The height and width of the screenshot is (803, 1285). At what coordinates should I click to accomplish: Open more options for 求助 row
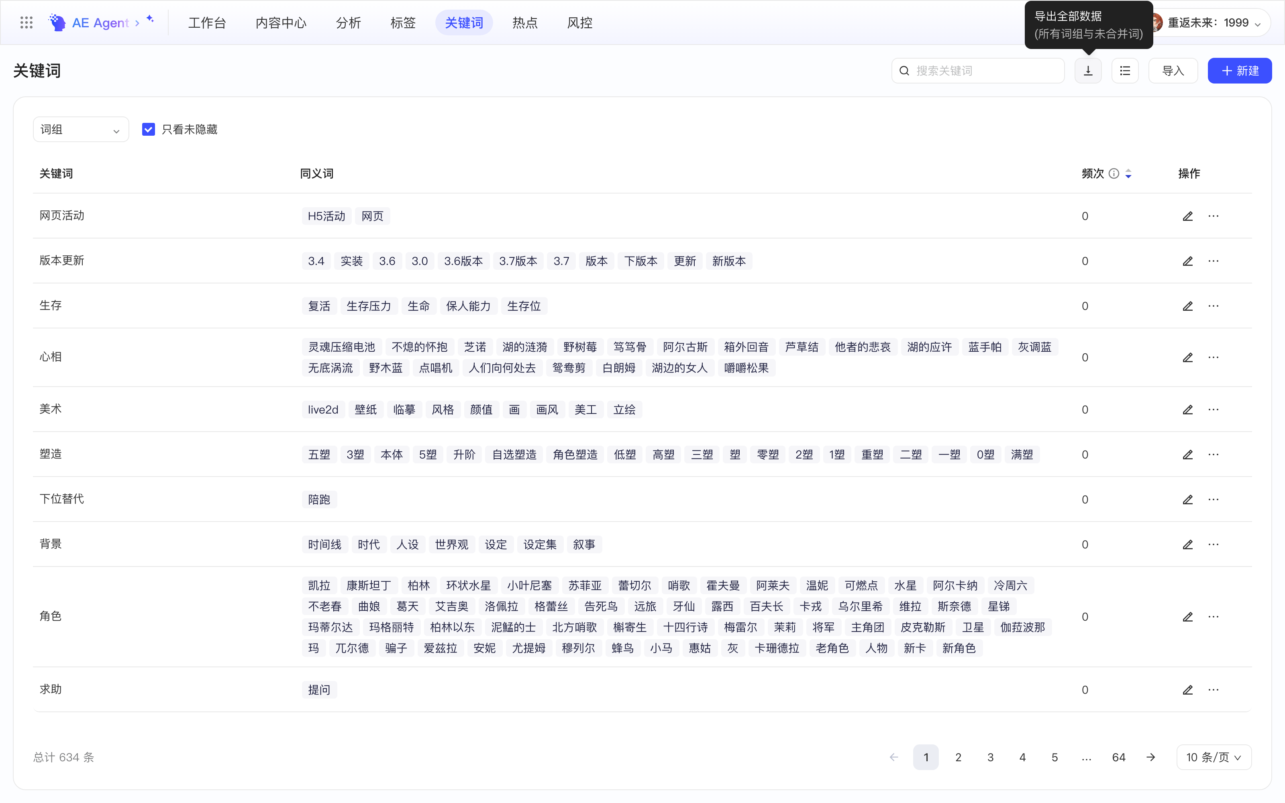[1213, 689]
